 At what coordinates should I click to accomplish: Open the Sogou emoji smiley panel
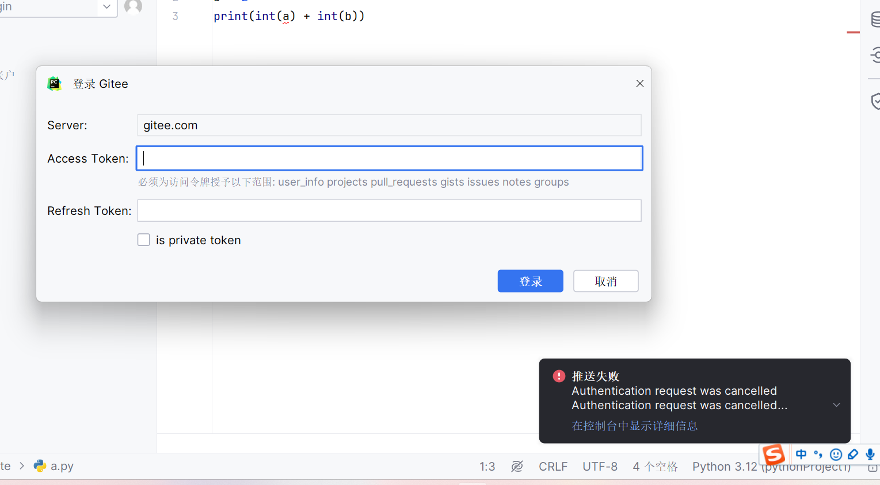tap(836, 455)
